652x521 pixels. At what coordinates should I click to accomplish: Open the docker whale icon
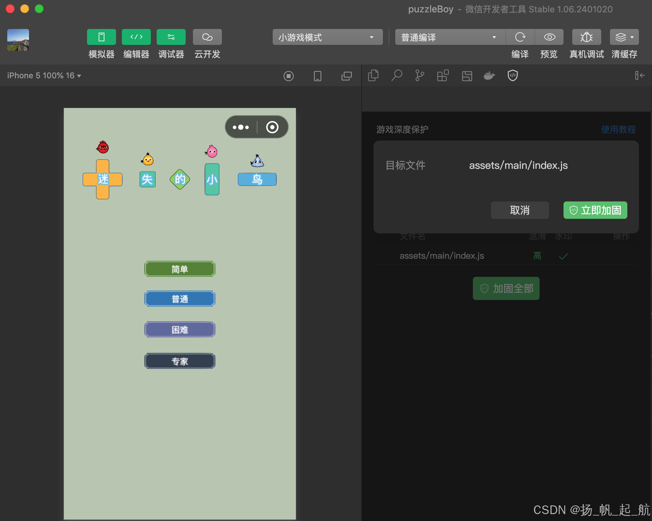[489, 75]
